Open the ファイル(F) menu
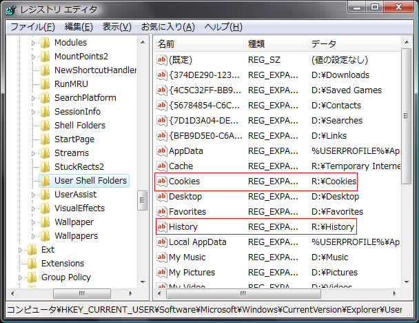The height and width of the screenshot is (323, 419). (32, 27)
